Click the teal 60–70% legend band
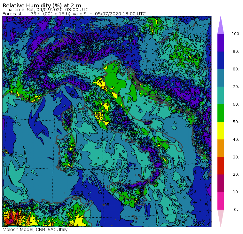 [221, 95]
